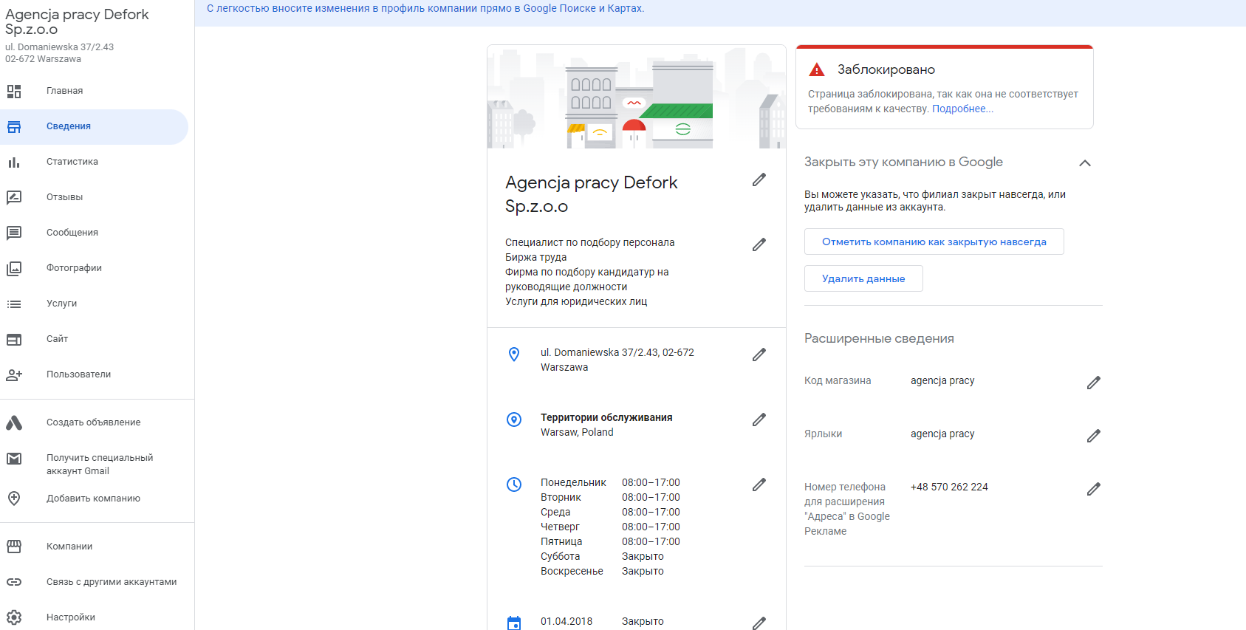The image size is (1246, 630).
Task: Click the top banner about Google Поиске и Картах
Action: point(425,9)
